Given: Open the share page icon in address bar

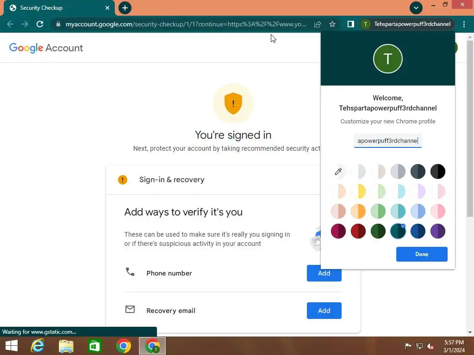Looking at the screenshot, I should tap(318, 24).
